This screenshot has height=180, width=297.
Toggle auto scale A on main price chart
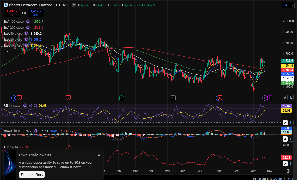[285, 97]
